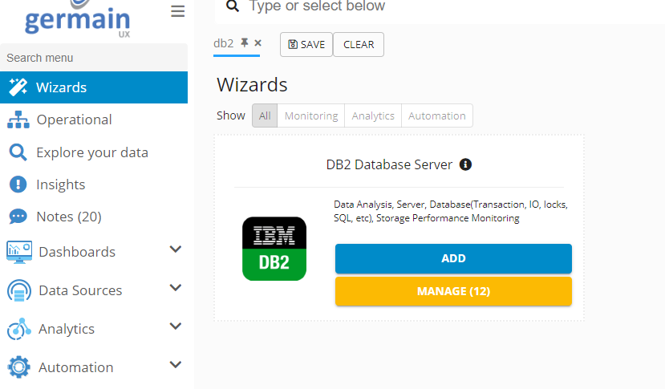Go to the Operational menu item
The width and height of the screenshot is (665, 389).
pos(74,120)
